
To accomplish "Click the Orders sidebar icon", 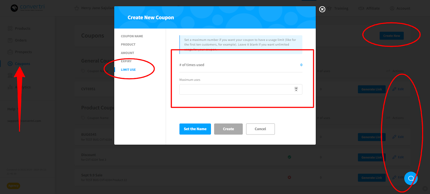I will pyautogui.click(x=10, y=40).
